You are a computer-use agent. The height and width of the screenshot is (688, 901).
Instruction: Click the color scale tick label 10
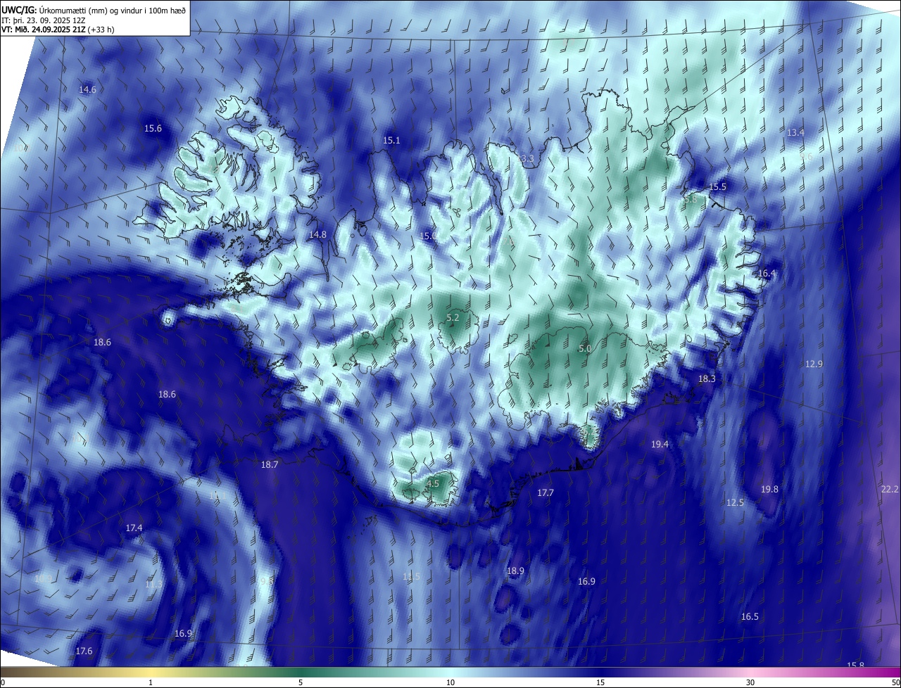450,682
